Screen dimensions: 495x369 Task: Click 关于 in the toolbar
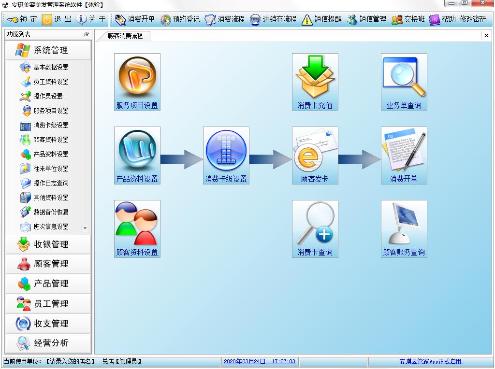(x=91, y=19)
